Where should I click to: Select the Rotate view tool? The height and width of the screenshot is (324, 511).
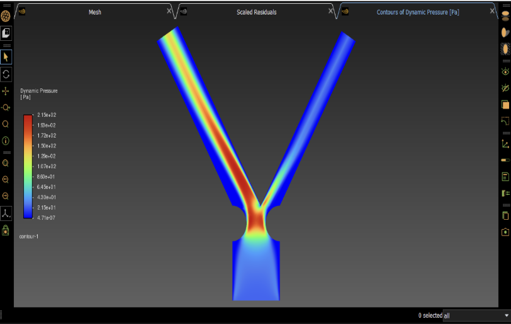pyautogui.click(x=6, y=74)
